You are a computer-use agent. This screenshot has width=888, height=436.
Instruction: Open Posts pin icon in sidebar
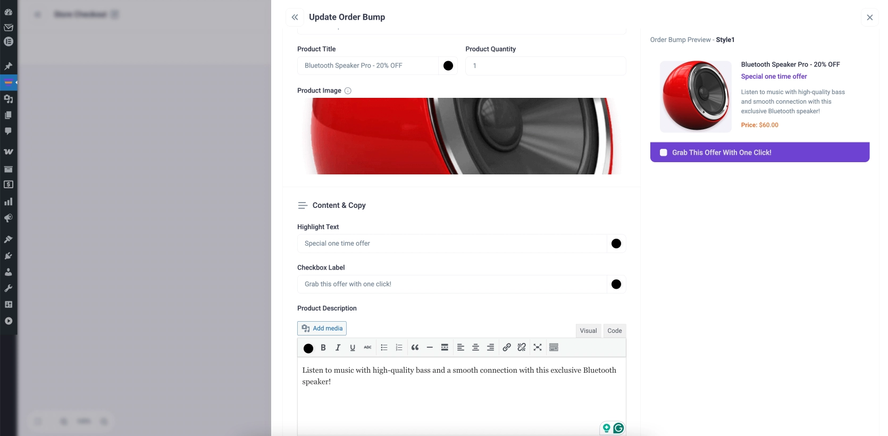point(9,66)
